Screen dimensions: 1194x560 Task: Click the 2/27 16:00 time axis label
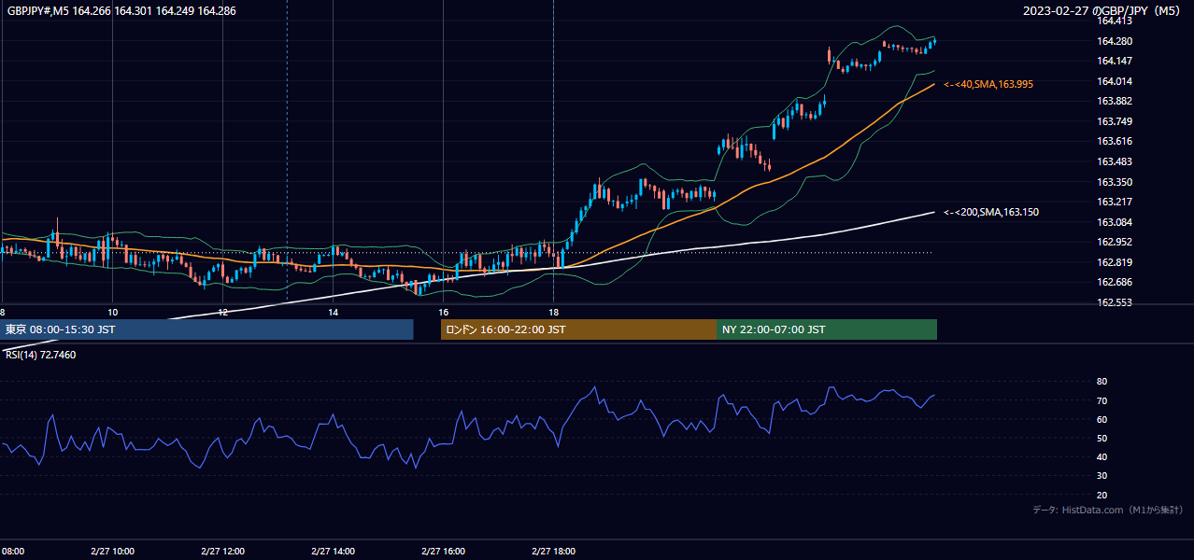click(x=443, y=551)
